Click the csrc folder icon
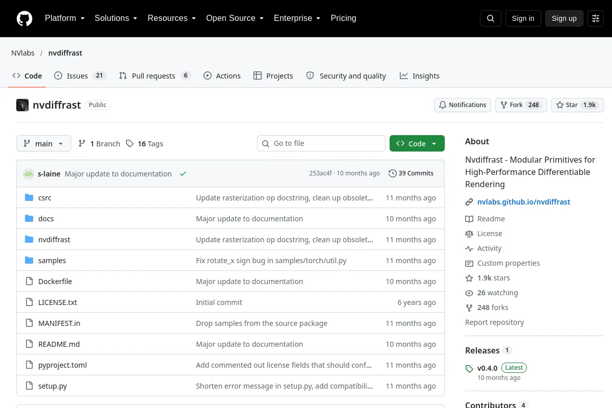 click(x=29, y=198)
